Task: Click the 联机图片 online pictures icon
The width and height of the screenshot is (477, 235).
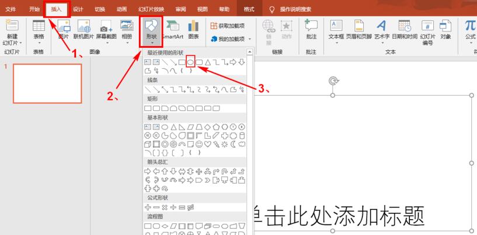Action: 83,30
